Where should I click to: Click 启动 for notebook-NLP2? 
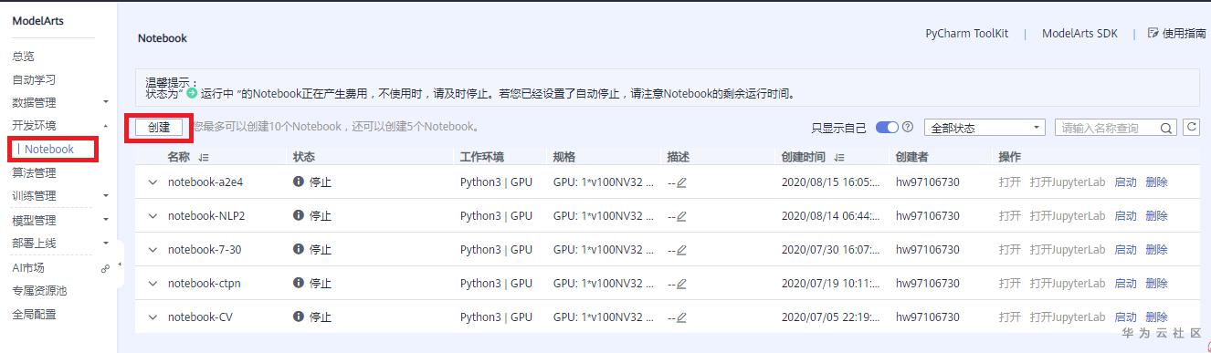[1125, 216]
